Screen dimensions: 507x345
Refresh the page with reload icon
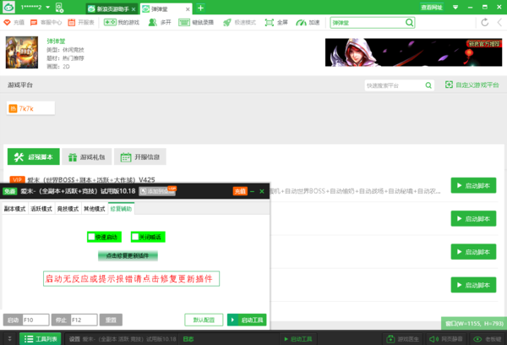pos(485,22)
